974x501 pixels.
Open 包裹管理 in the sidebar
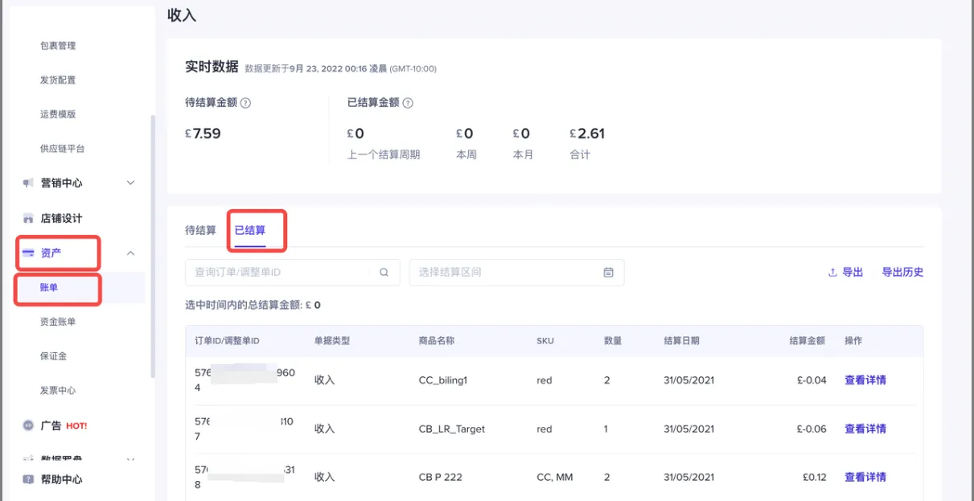coord(58,46)
